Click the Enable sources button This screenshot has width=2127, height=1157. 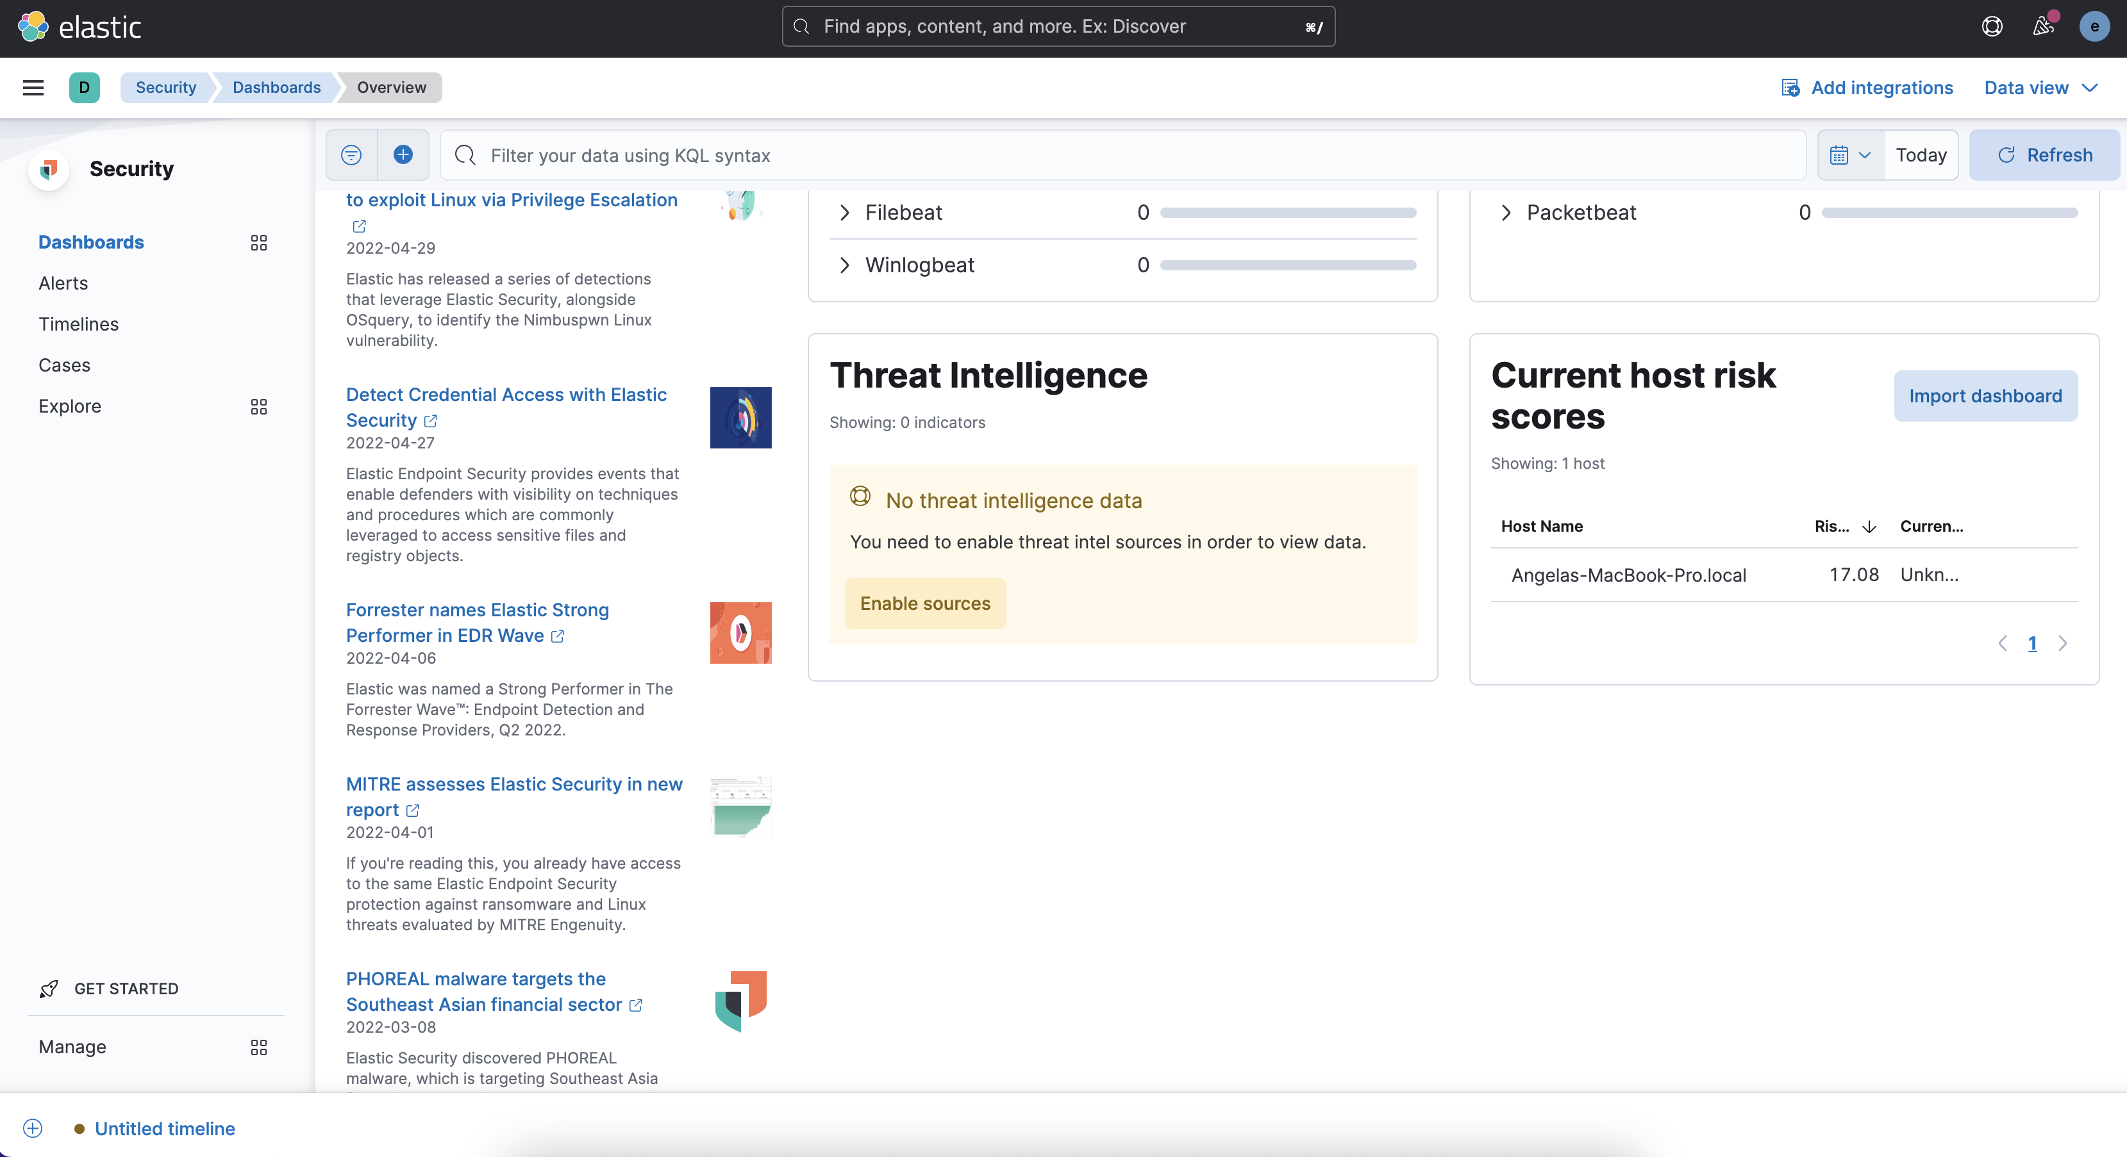[925, 603]
